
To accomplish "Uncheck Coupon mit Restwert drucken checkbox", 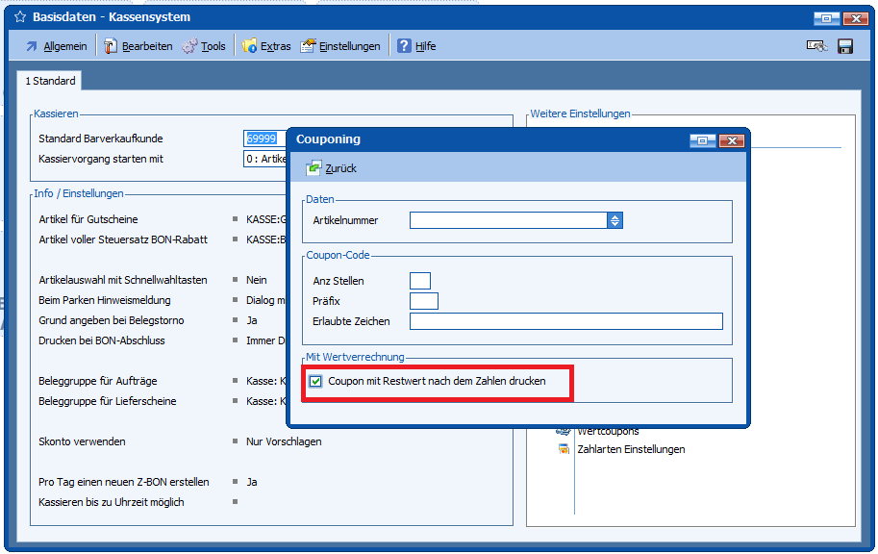I will pos(316,382).
